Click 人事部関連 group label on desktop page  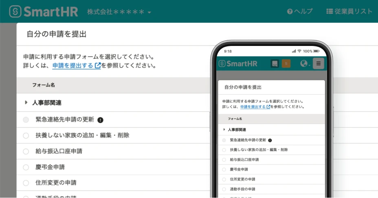tap(47, 103)
